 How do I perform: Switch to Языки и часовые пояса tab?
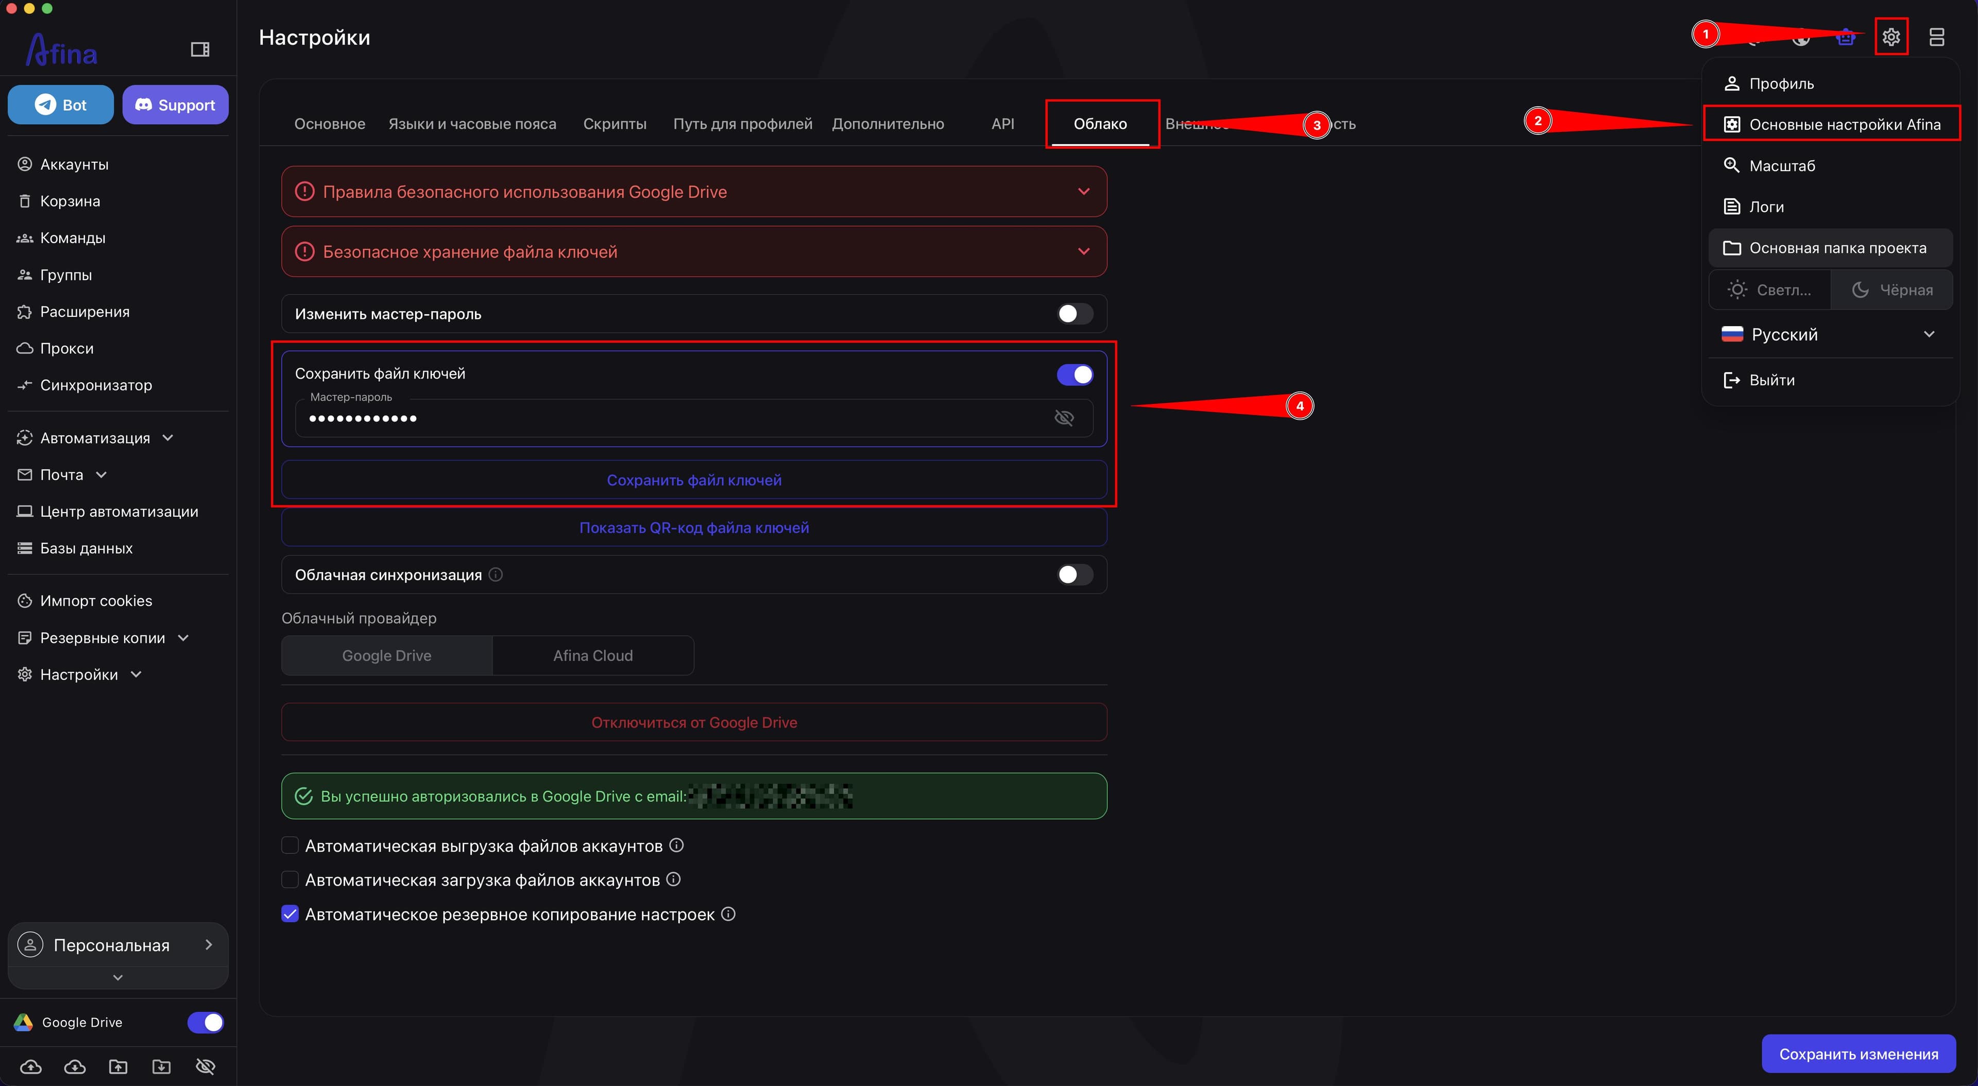click(x=472, y=124)
